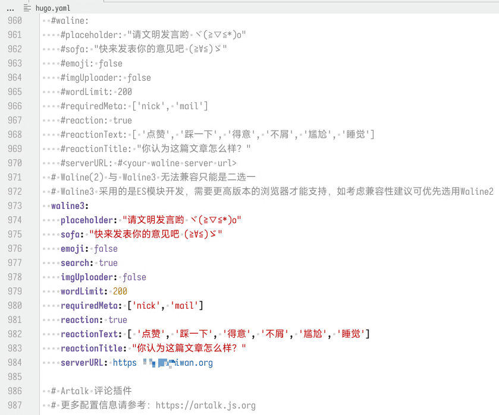Click the commented #serverURL line 970
Viewport: 499px width, 415px height.
[x=149, y=163]
